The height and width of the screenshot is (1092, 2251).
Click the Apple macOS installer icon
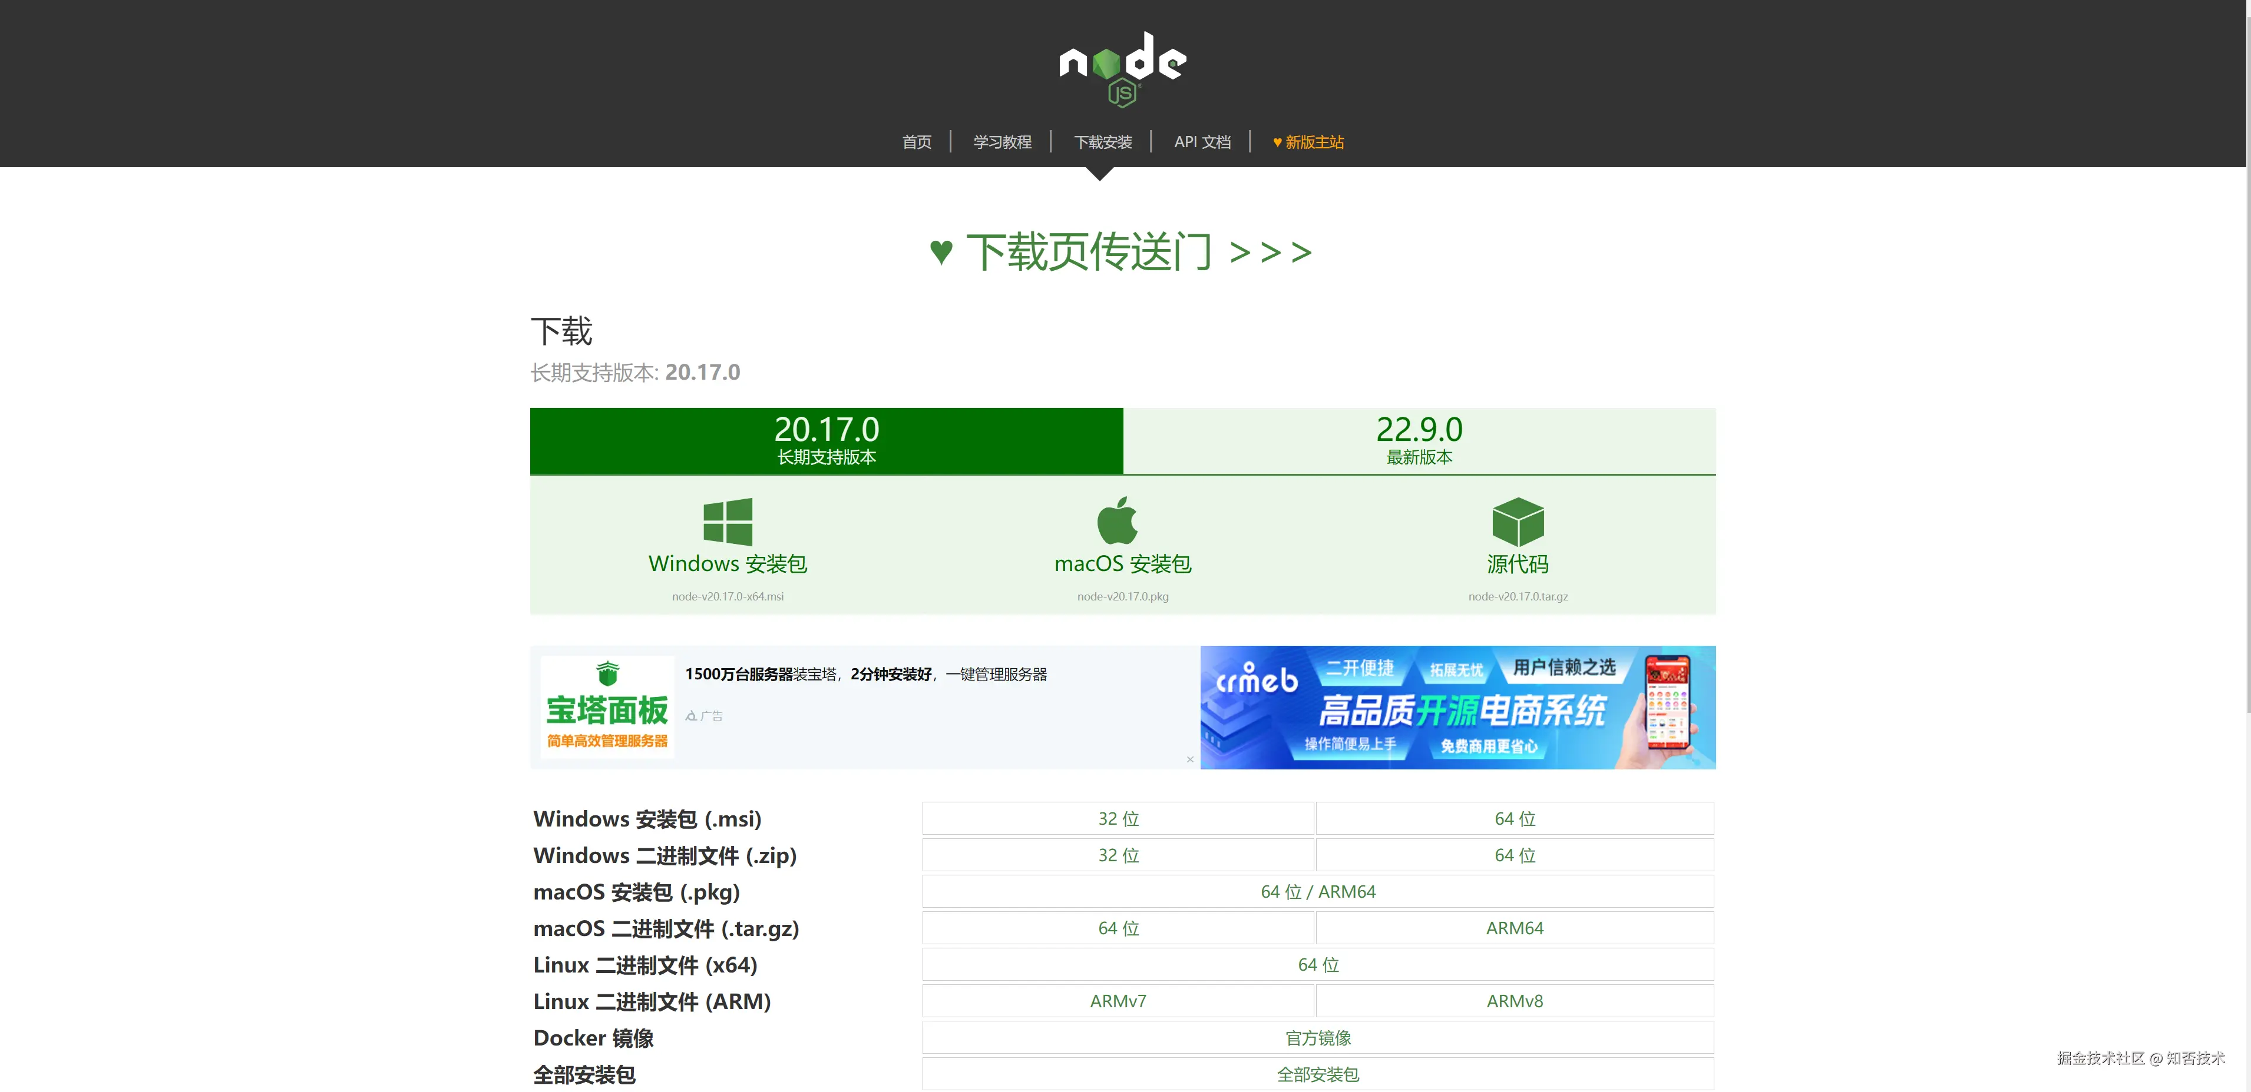(x=1118, y=521)
